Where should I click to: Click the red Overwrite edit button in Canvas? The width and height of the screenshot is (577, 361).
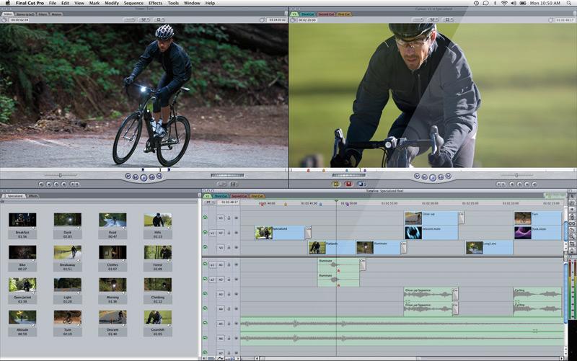tap(348, 184)
